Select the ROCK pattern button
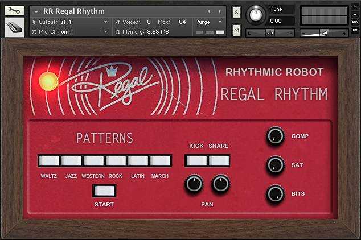 coord(116,160)
